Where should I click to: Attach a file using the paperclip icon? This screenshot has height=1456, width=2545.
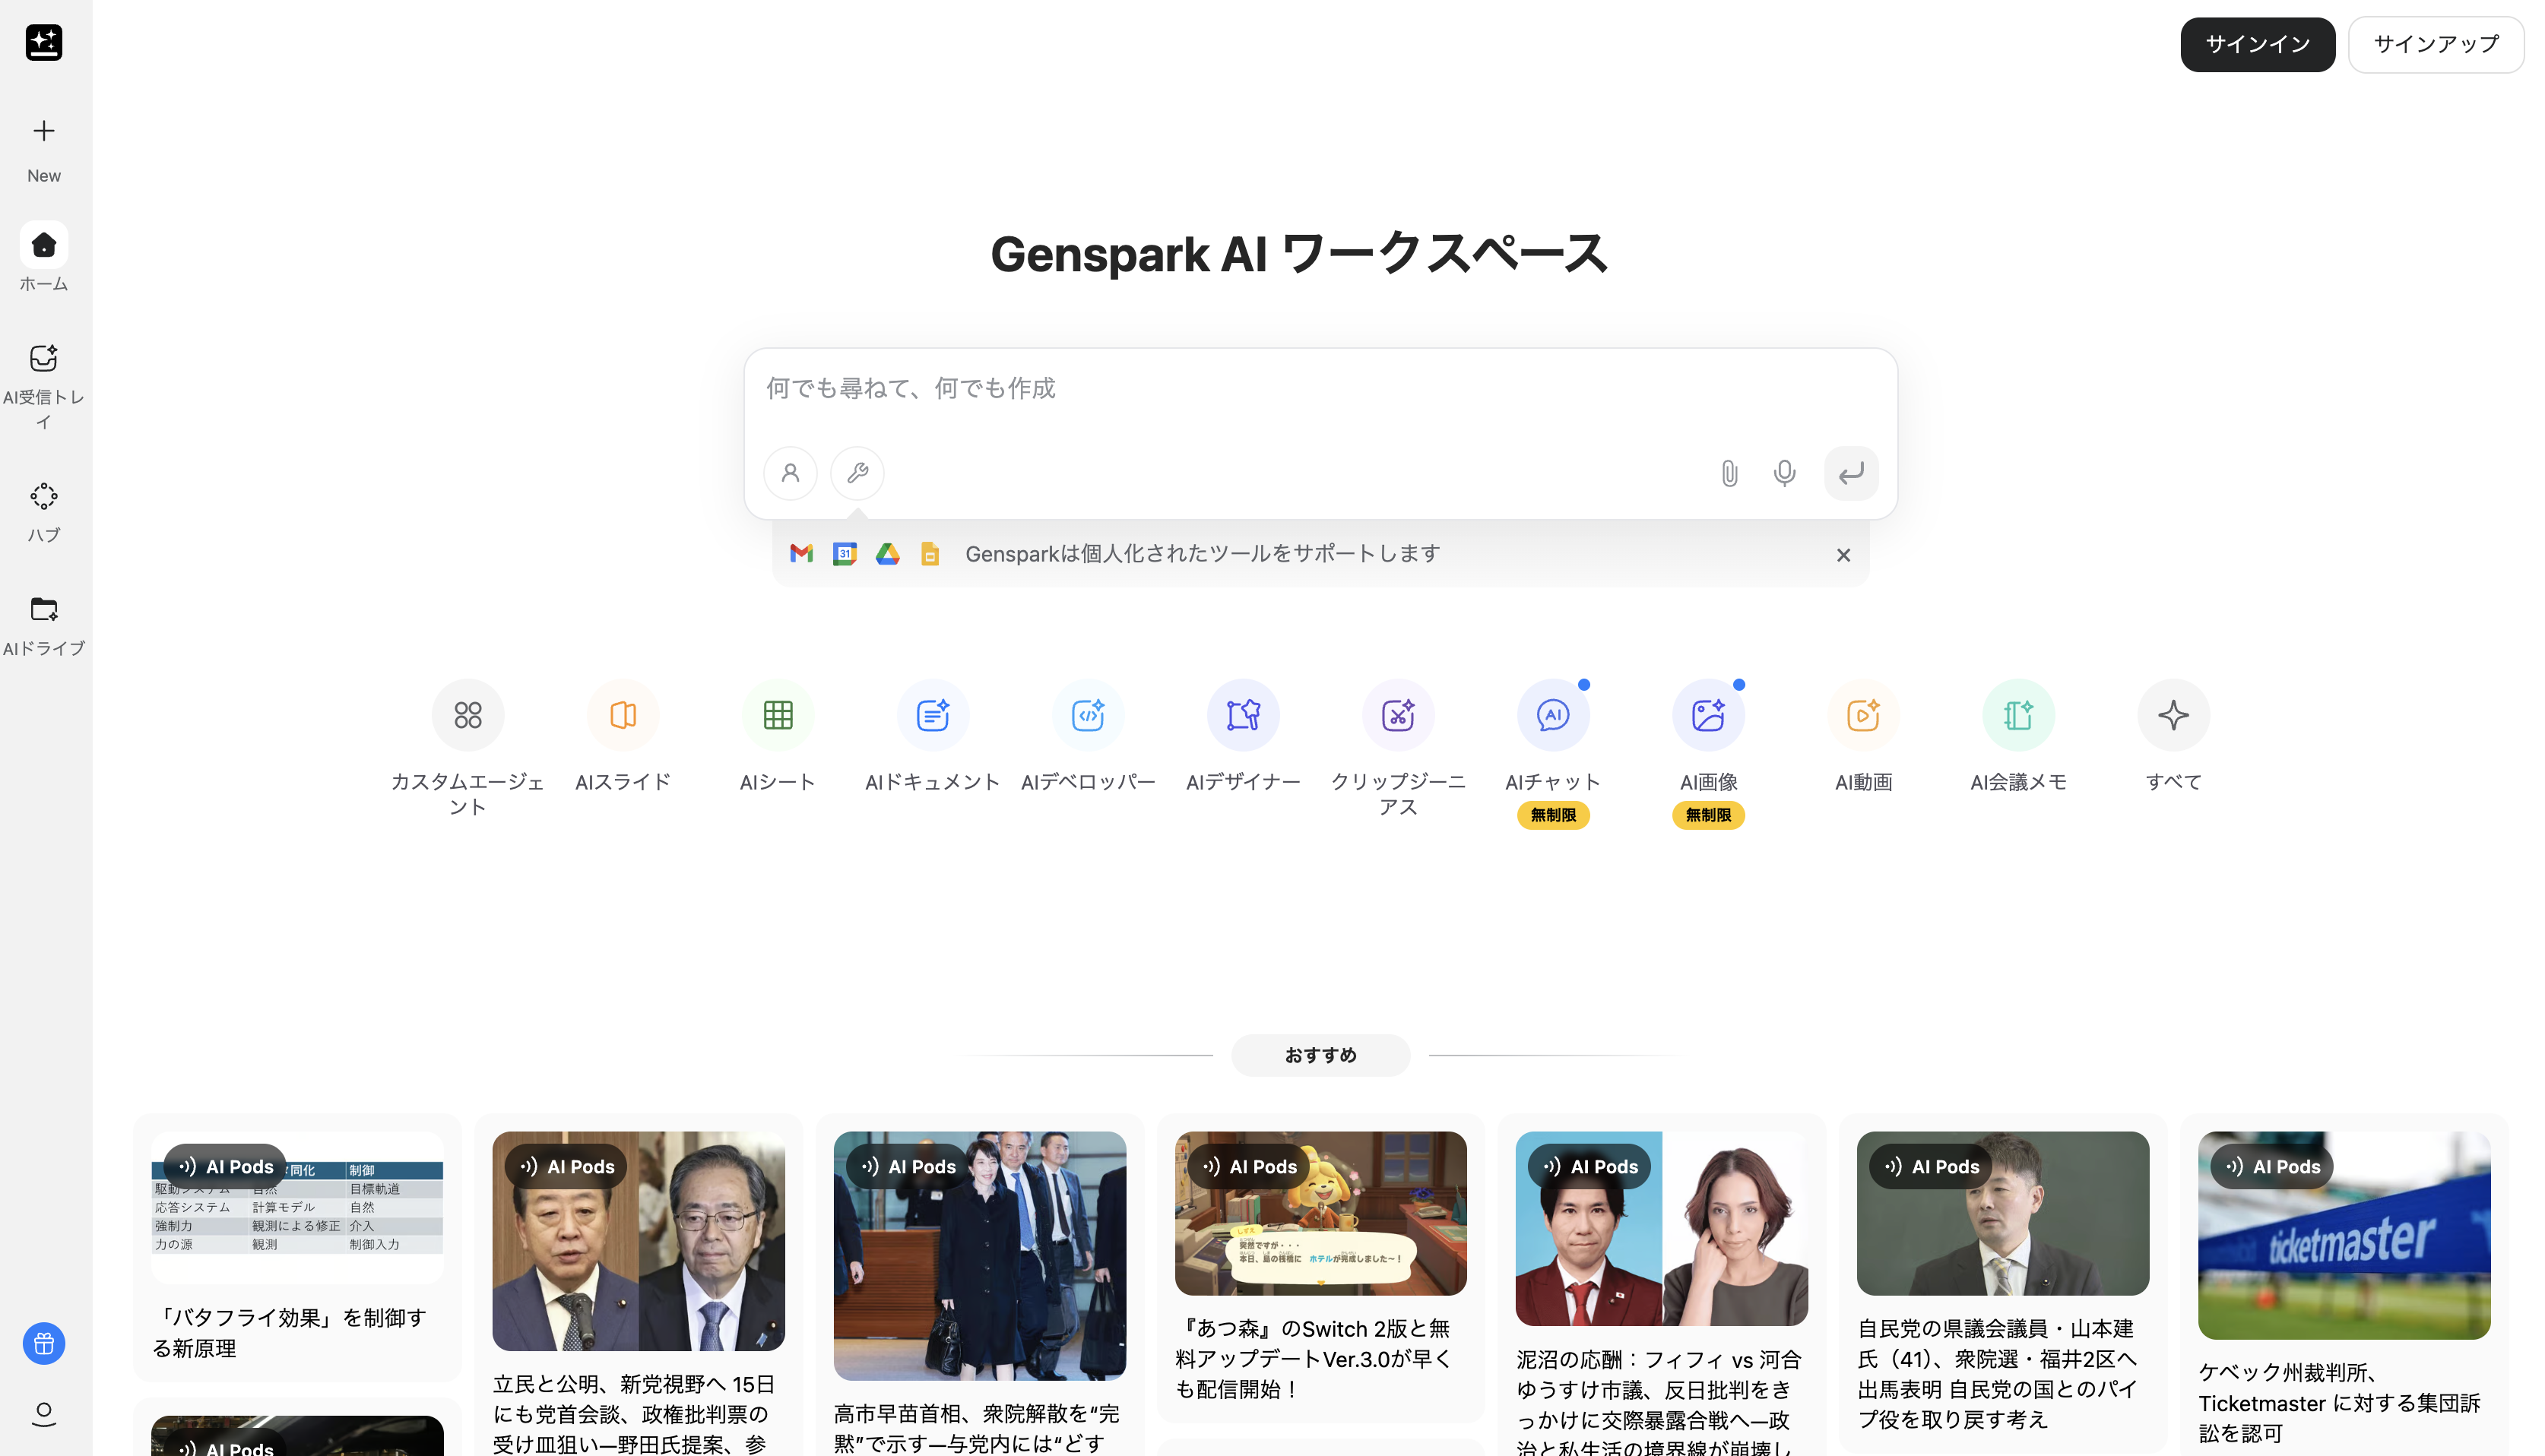(1729, 473)
